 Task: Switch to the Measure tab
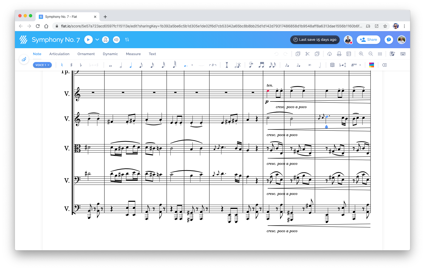pos(133,54)
